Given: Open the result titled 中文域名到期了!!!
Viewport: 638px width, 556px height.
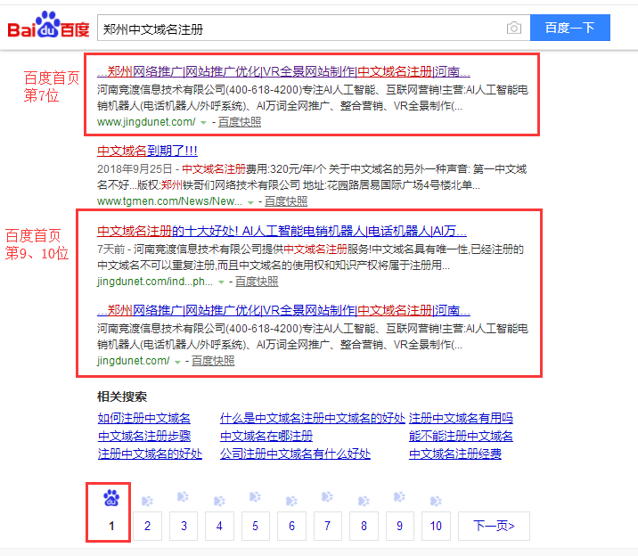Looking at the screenshot, I should [x=147, y=151].
